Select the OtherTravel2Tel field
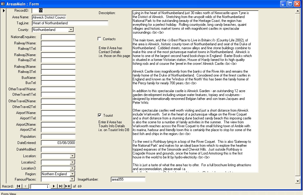 click(x=58, y=107)
